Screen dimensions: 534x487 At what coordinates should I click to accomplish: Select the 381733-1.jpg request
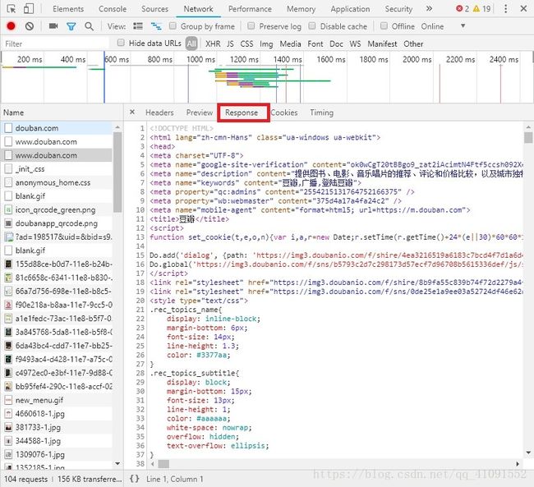58,427
